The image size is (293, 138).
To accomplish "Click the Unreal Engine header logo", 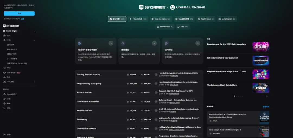I will click(x=188, y=7).
